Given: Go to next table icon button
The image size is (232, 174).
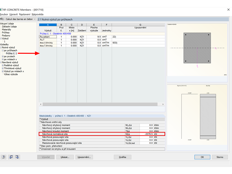Looking at the screenshot, I should coord(17,157).
